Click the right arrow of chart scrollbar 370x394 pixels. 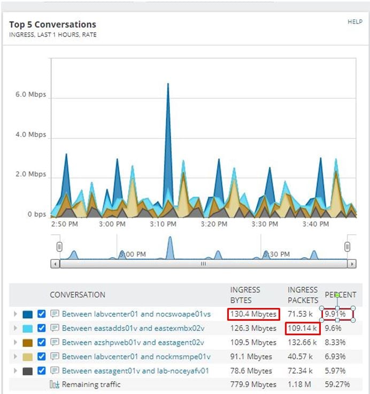(352, 264)
